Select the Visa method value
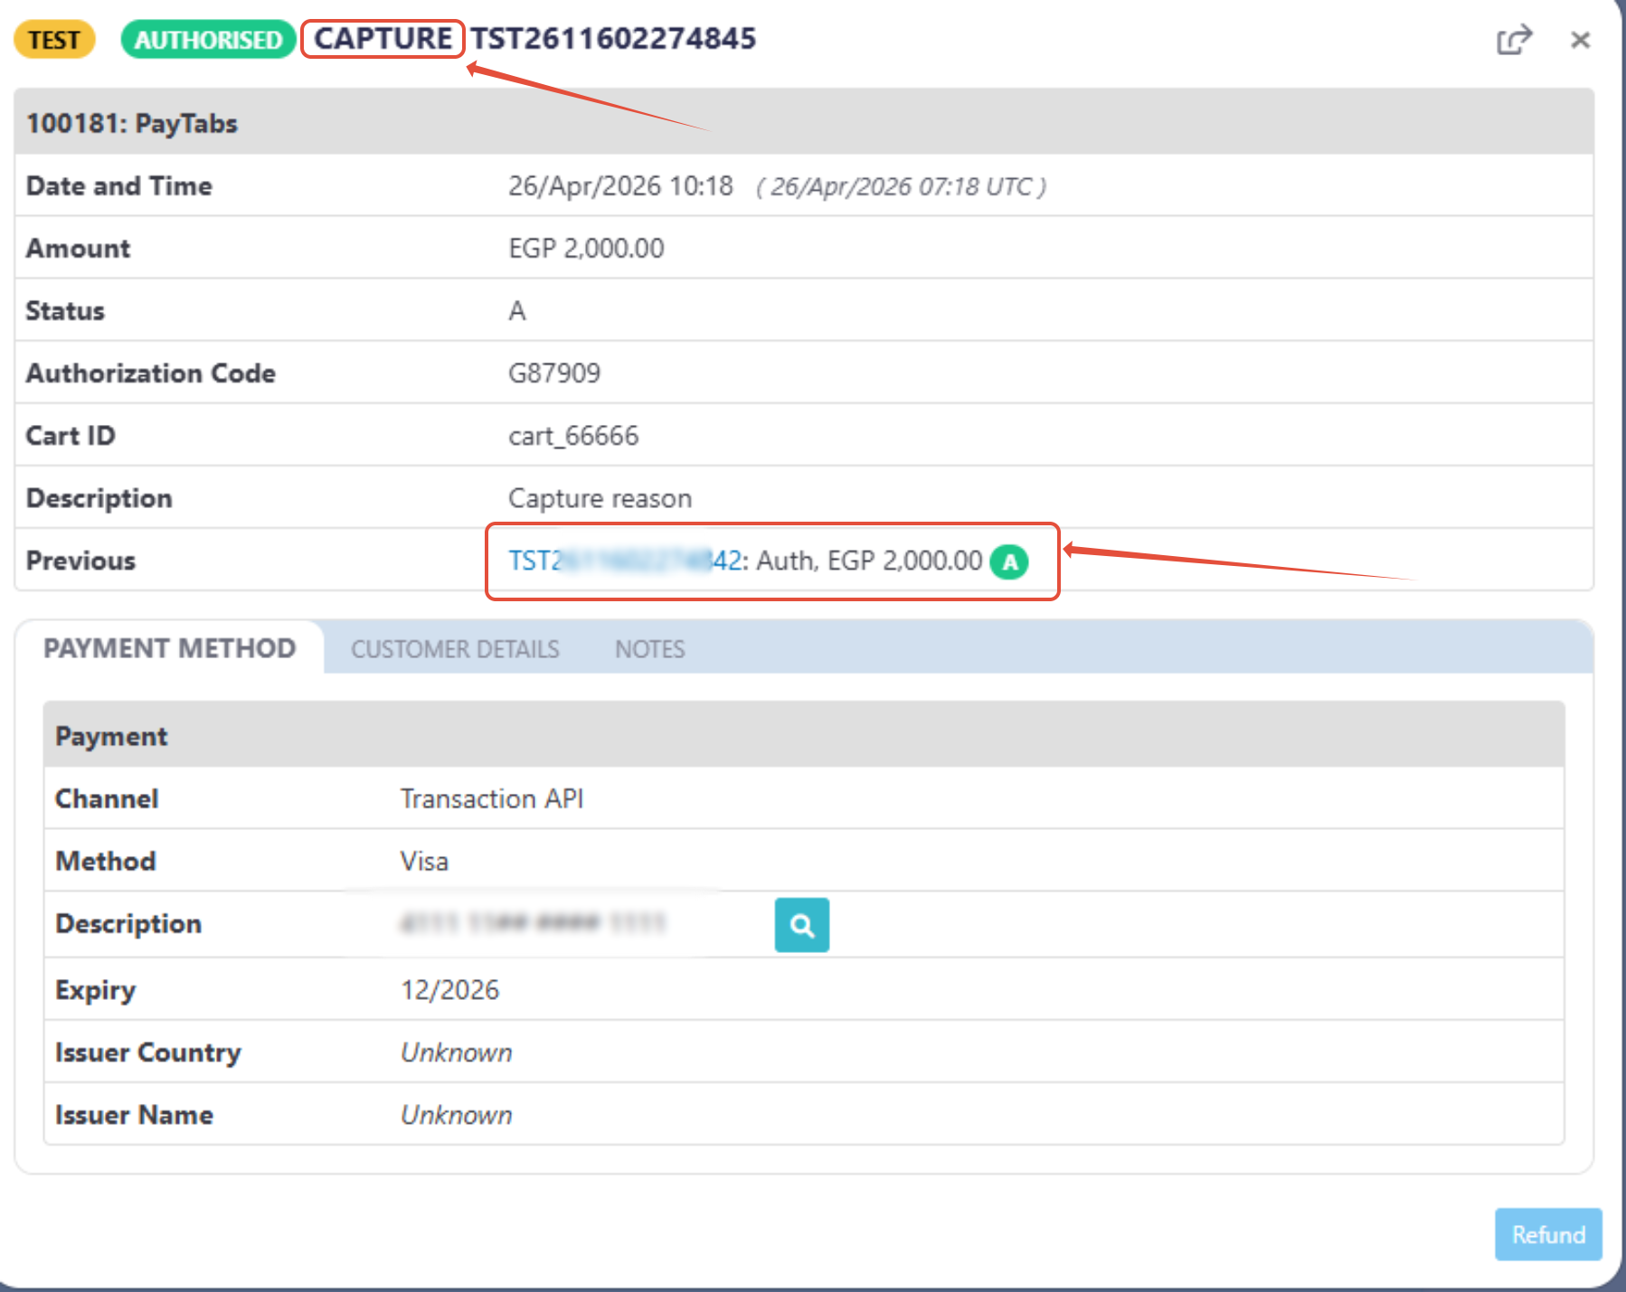Viewport: 1626px width, 1292px height. tap(424, 861)
